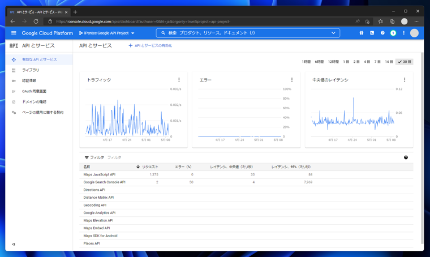This screenshot has height=257, width=430.
Task: Click the product search input field
Action: (247, 33)
